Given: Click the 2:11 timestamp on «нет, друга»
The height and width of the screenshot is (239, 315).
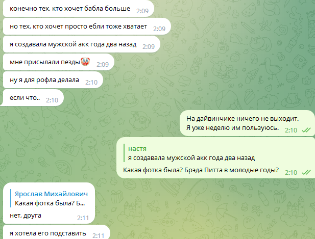Looking at the screenshot, I should [x=83, y=218].
